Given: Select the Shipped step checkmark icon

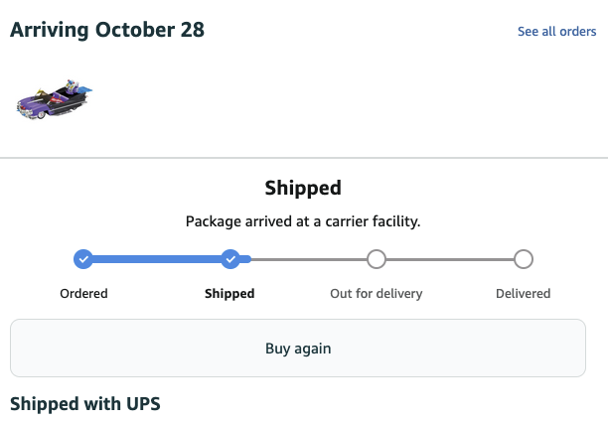Looking at the screenshot, I should (230, 259).
